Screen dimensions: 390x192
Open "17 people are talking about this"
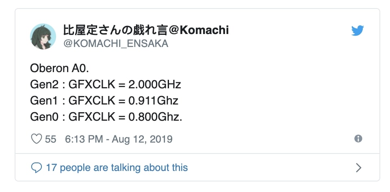point(117,167)
